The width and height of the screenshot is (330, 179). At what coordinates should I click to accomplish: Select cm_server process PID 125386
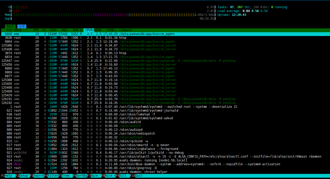(165, 45)
